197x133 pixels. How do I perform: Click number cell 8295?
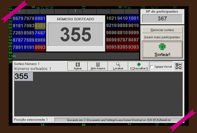[122, 47]
